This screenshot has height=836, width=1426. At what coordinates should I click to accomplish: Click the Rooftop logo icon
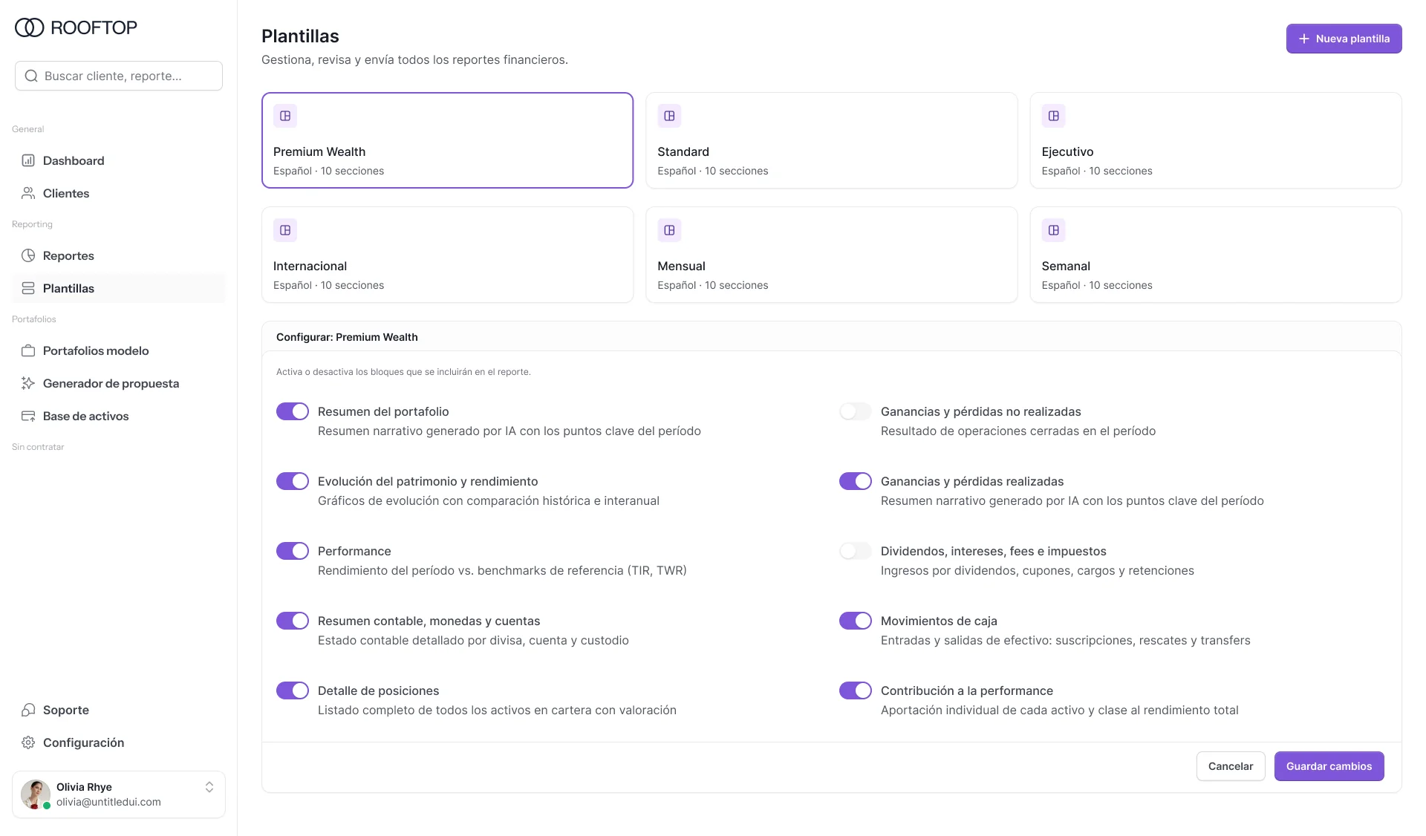(30, 27)
